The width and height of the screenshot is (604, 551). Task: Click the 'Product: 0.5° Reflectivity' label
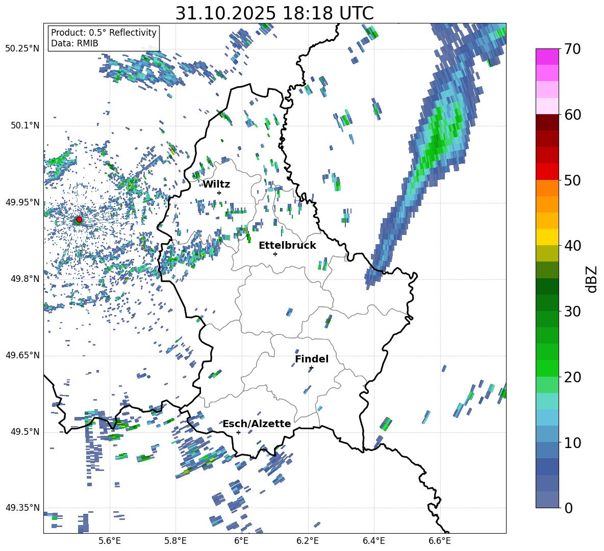pos(104,32)
